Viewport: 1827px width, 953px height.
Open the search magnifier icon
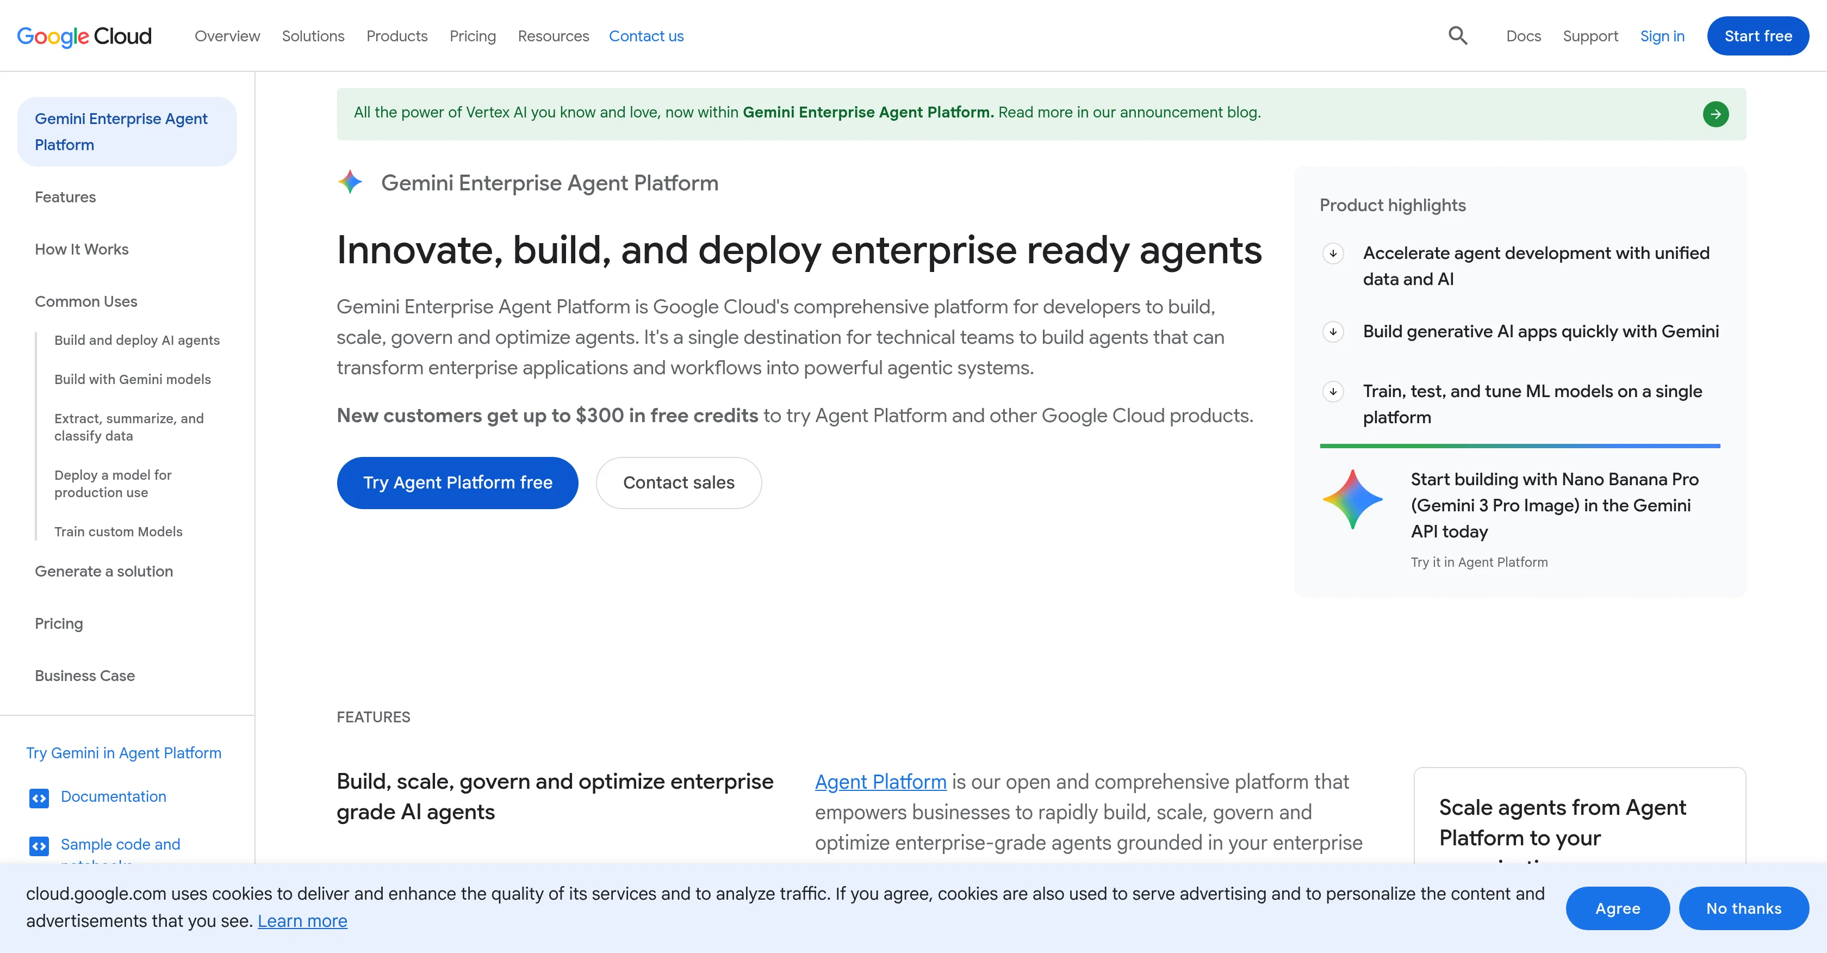pos(1457,35)
